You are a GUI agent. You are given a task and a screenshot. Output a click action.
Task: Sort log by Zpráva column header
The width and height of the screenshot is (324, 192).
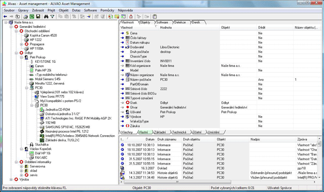click(x=307, y=139)
